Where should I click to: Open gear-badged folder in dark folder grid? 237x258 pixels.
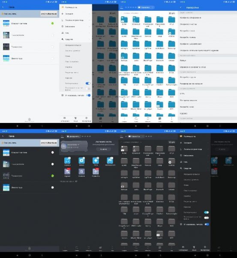pyautogui.click(x=171, y=161)
